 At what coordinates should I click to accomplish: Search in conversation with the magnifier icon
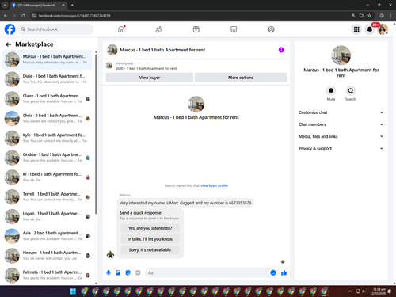tap(350, 91)
